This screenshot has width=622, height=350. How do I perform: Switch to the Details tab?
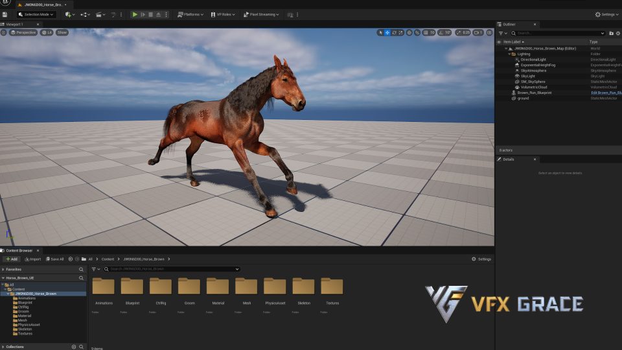pyautogui.click(x=509, y=159)
